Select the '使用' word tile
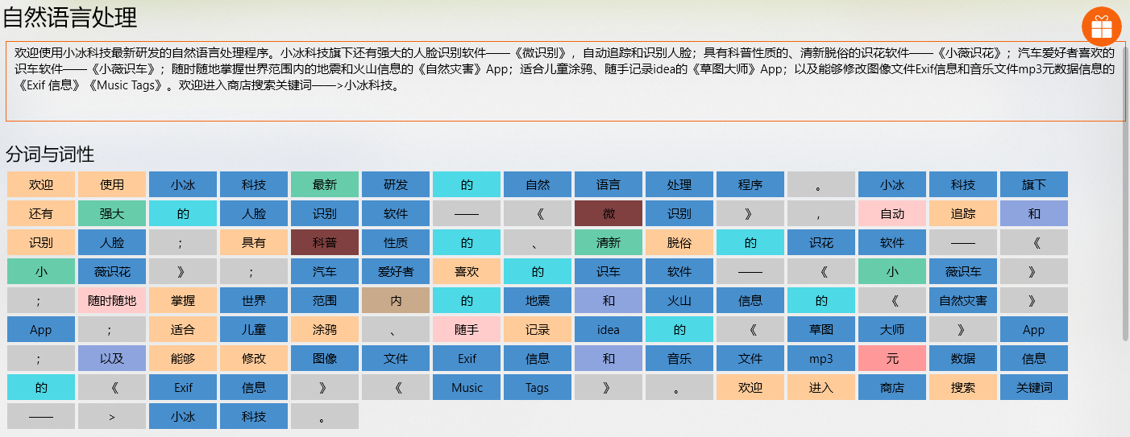Image resolution: width=1130 pixels, height=437 pixels. tap(112, 184)
